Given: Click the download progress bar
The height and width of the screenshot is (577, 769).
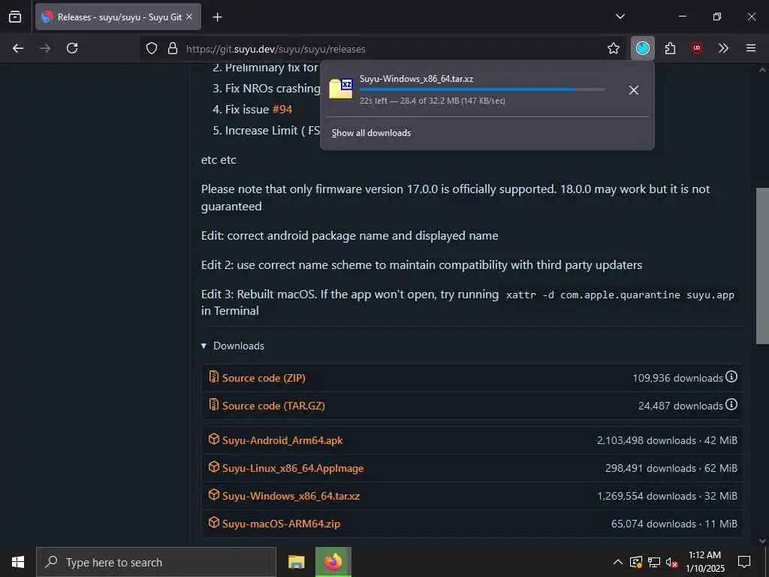Looking at the screenshot, I should click(482, 90).
